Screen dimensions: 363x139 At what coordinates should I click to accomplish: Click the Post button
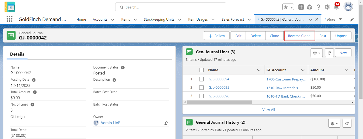(323, 36)
